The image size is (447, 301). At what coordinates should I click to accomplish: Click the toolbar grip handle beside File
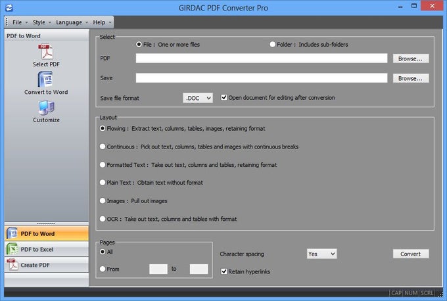[x=7, y=22]
